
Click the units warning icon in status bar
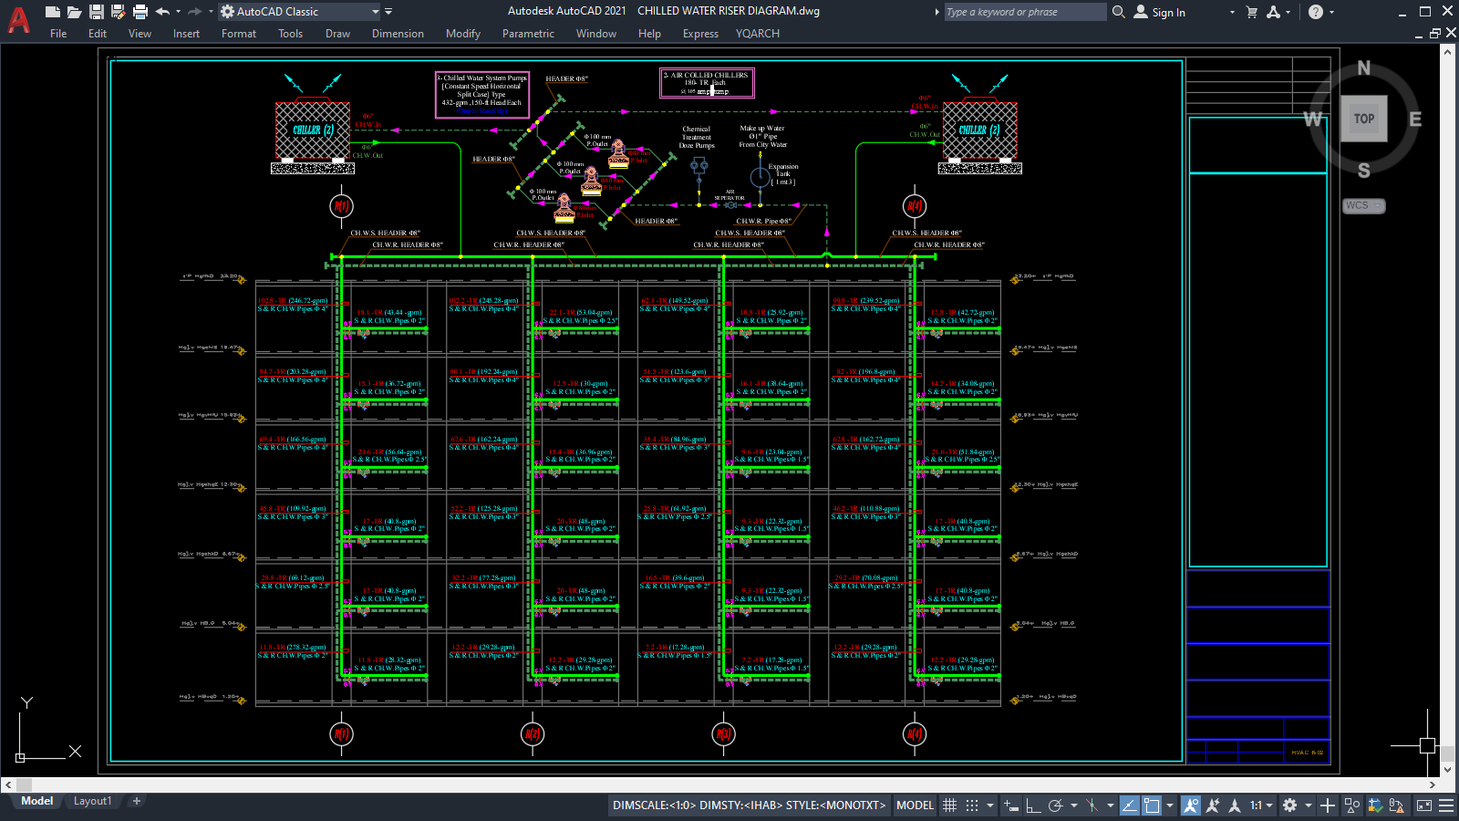coord(1397,805)
